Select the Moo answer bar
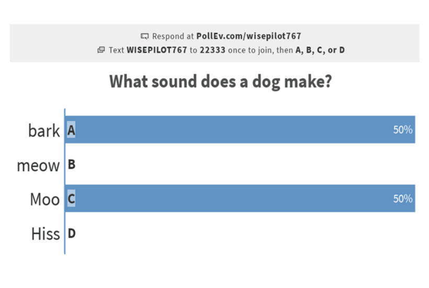Screen dimensions: 429x288 [240, 198]
